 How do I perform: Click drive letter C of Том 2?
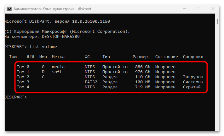click(43, 77)
